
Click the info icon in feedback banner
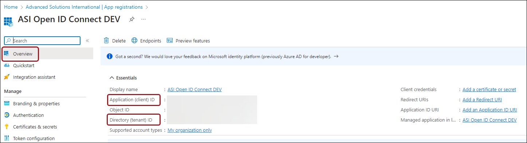click(x=109, y=57)
